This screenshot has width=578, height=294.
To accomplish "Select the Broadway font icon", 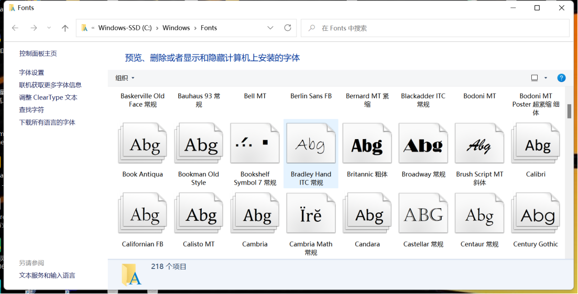I will (423, 143).
